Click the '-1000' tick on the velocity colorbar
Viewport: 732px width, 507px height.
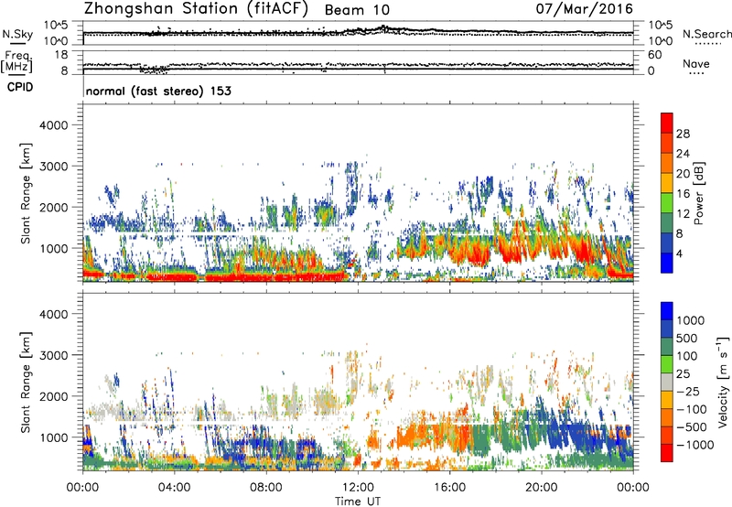click(x=694, y=445)
